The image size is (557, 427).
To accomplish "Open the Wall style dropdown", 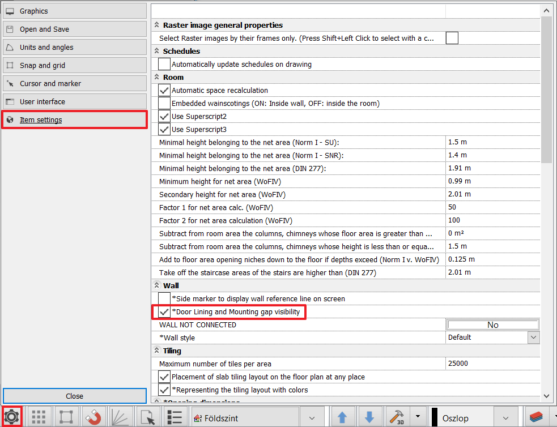I will 533,338.
